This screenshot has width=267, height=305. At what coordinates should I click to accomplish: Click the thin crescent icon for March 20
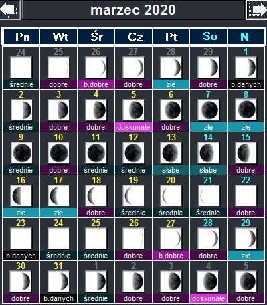(x=171, y=195)
